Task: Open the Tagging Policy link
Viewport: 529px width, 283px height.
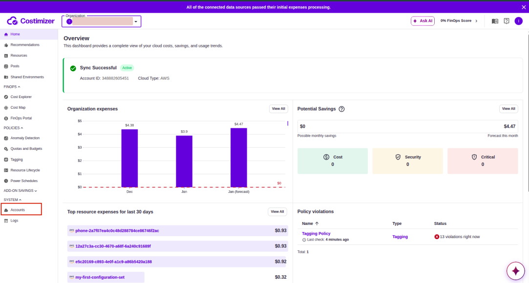Action: coord(316,233)
